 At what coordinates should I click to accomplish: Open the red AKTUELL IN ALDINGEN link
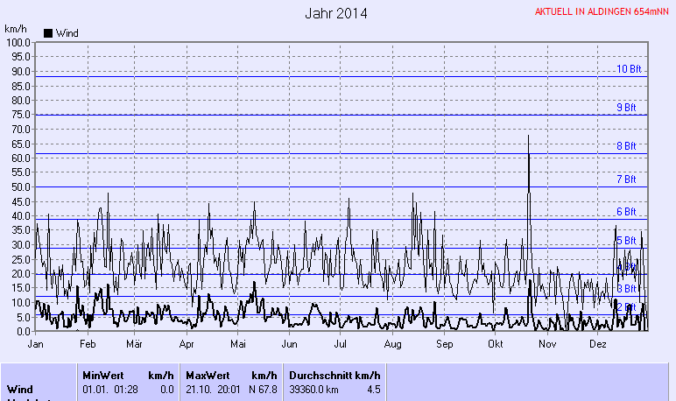pyautogui.click(x=602, y=12)
